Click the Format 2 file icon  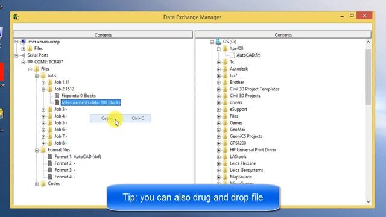[x=50, y=163]
